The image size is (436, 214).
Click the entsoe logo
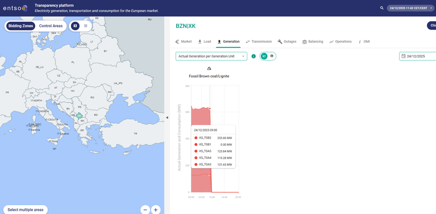click(x=15, y=8)
